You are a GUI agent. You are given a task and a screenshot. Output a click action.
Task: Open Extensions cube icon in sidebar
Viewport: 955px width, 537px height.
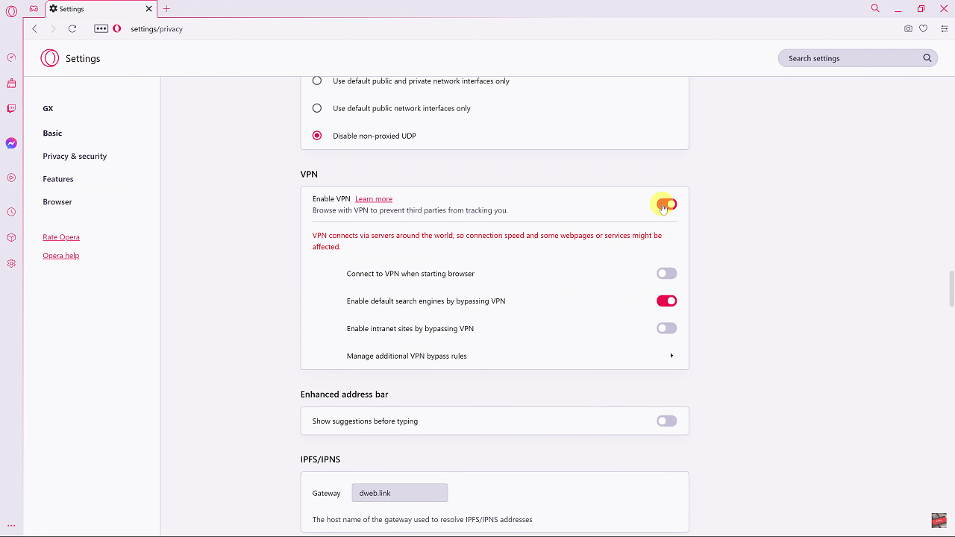tap(11, 237)
